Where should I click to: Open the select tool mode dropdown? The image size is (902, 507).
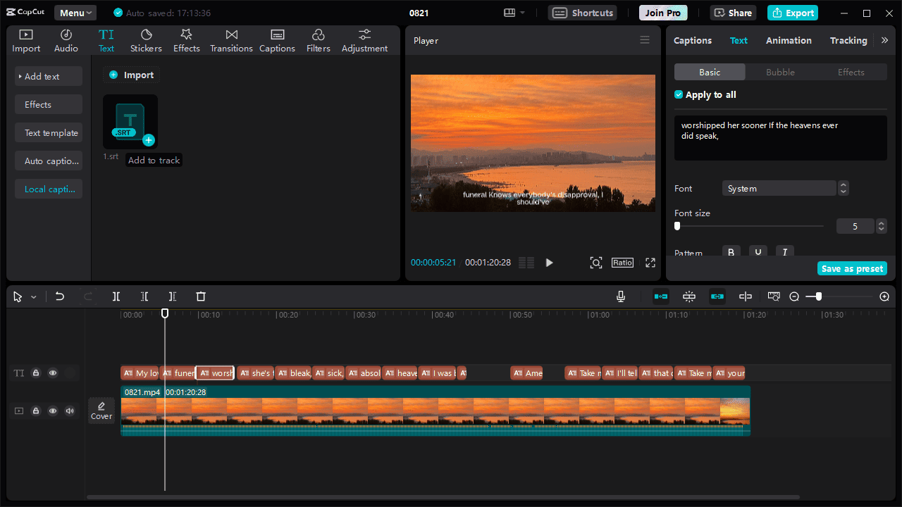33,297
